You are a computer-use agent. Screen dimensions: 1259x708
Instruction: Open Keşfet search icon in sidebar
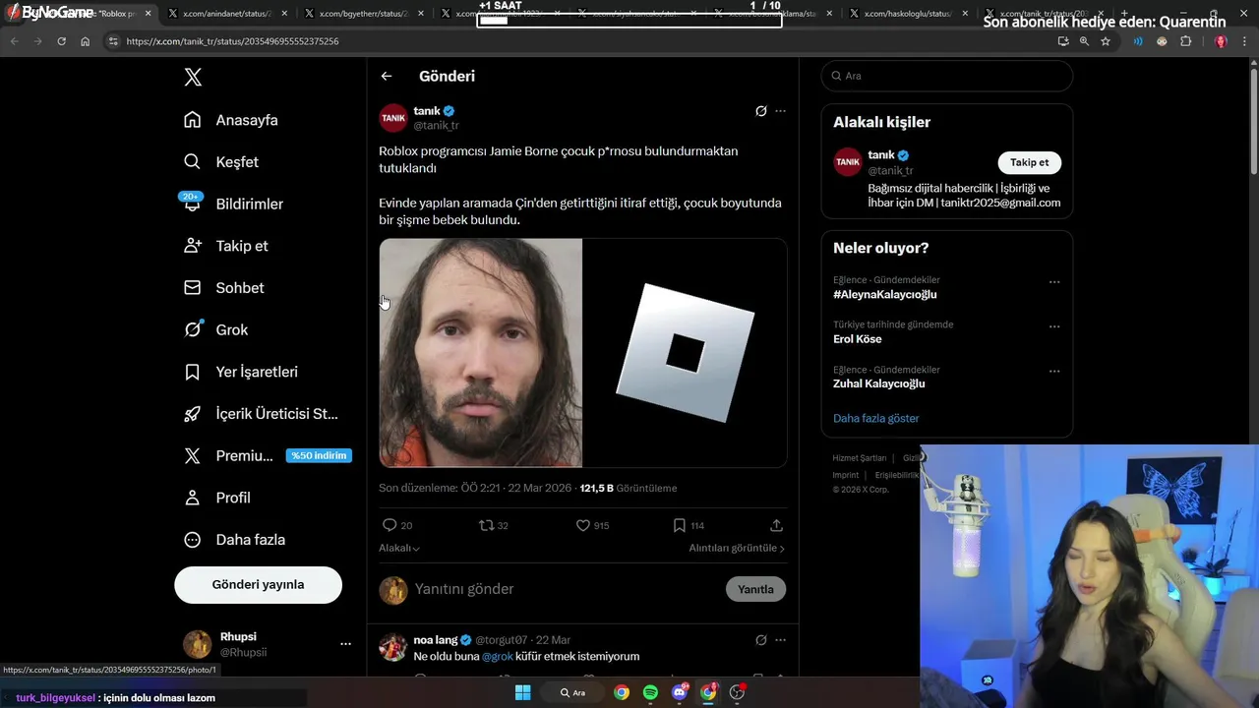[193, 162]
